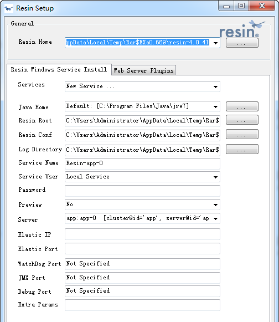Browse for Resin Root directory

242,120
